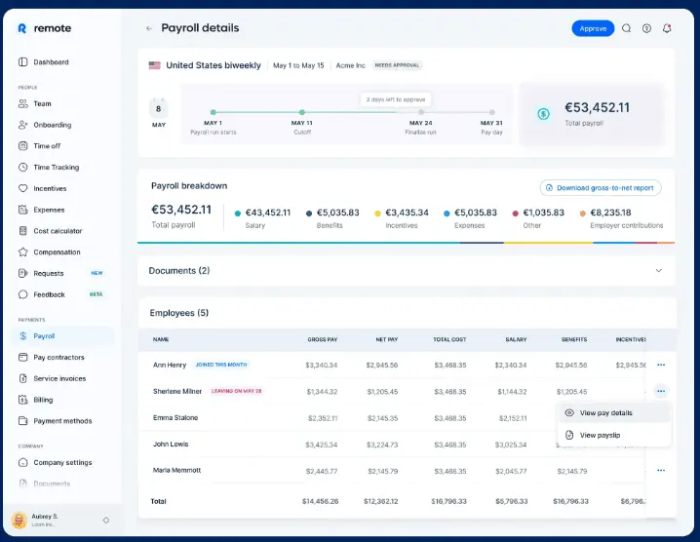Open John Lewis employee name
The height and width of the screenshot is (542, 700).
pos(171,444)
